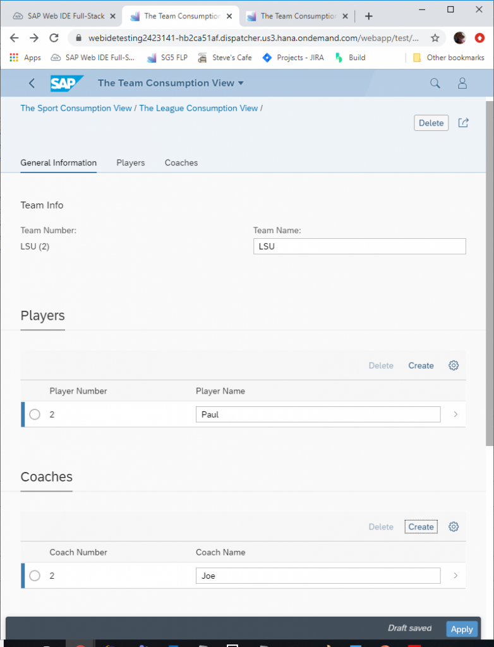Open the Chrome profile avatar
This screenshot has width=494, height=647.
click(x=459, y=38)
